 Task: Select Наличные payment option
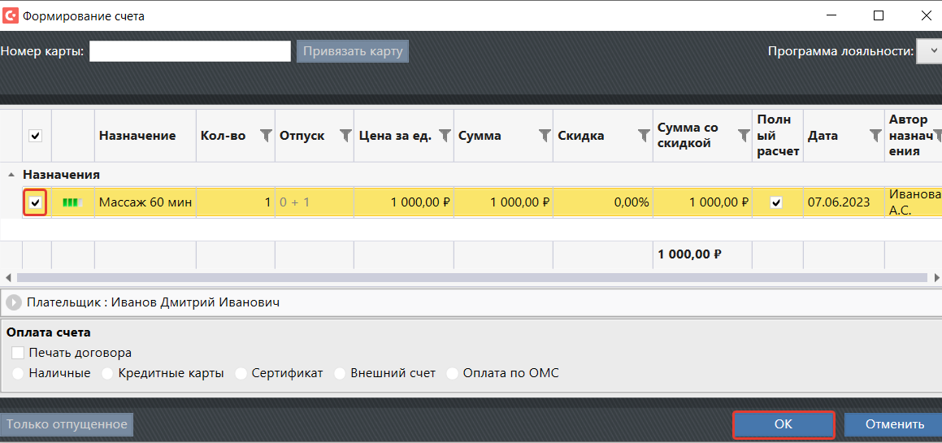tap(18, 373)
